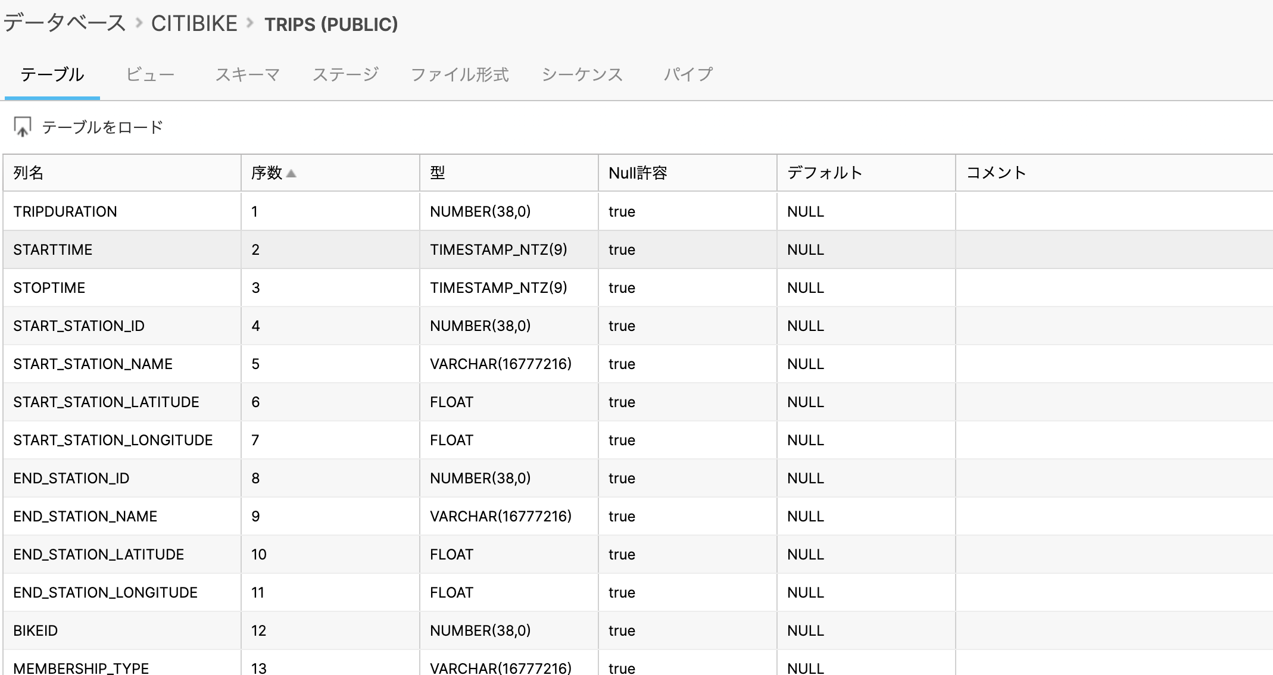Open the スキーマ tab
The image size is (1273, 675).
click(x=247, y=74)
